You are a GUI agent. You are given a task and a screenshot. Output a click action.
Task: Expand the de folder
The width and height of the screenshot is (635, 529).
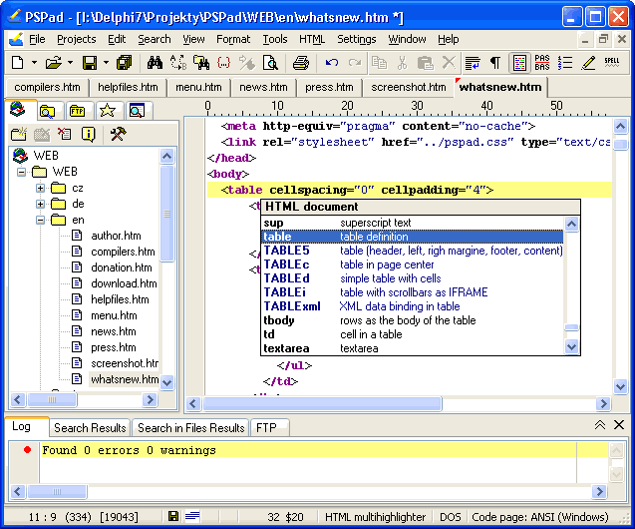[x=40, y=204]
